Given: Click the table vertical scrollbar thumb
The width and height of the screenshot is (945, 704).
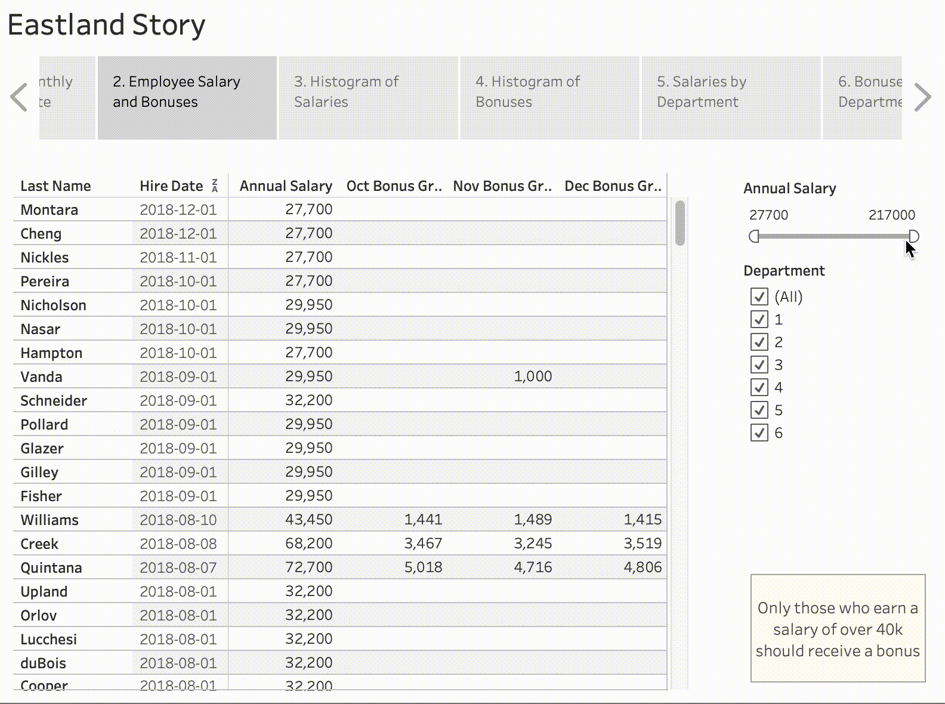Looking at the screenshot, I should click(x=680, y=223).
